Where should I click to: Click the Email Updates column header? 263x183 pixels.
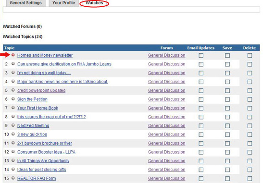(x=201, y=48)
